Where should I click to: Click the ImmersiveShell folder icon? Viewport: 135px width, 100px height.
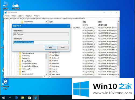click(20, 74)
